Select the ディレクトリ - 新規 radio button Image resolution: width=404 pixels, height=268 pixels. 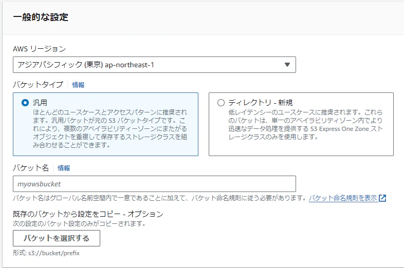[221, 103]
